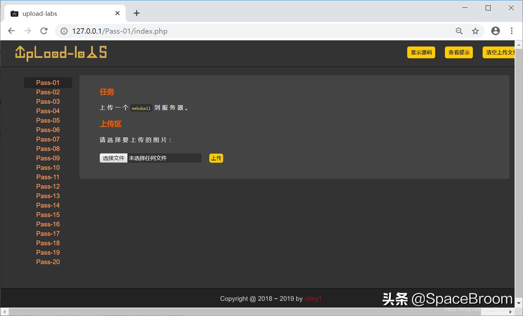
Task: Navigate to Pass-20
Action: (48, 262)
